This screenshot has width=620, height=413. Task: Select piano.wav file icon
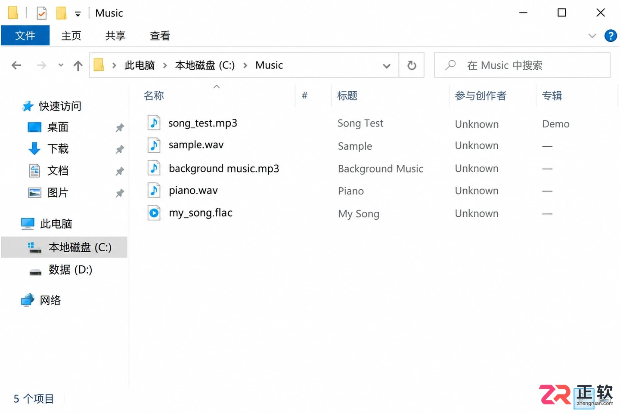coord(154,190)
